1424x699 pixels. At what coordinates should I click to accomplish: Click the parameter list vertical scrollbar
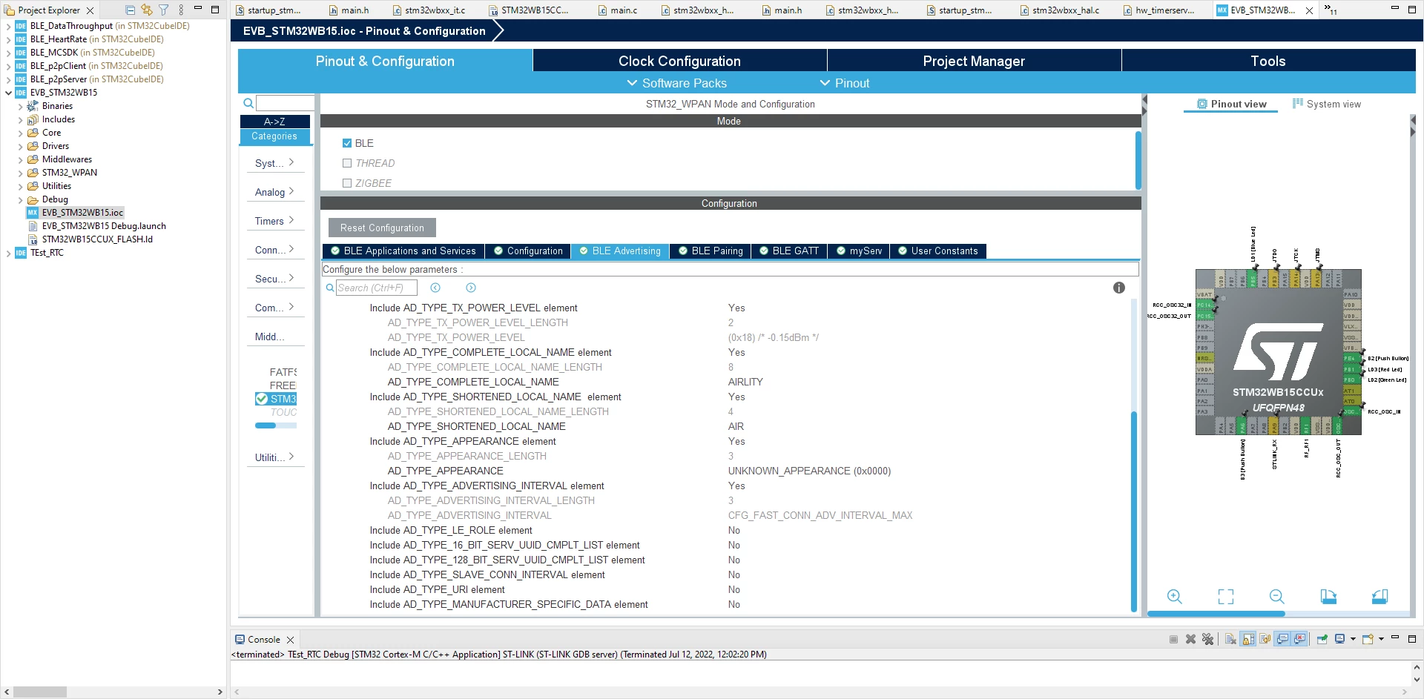[1133, 511]
